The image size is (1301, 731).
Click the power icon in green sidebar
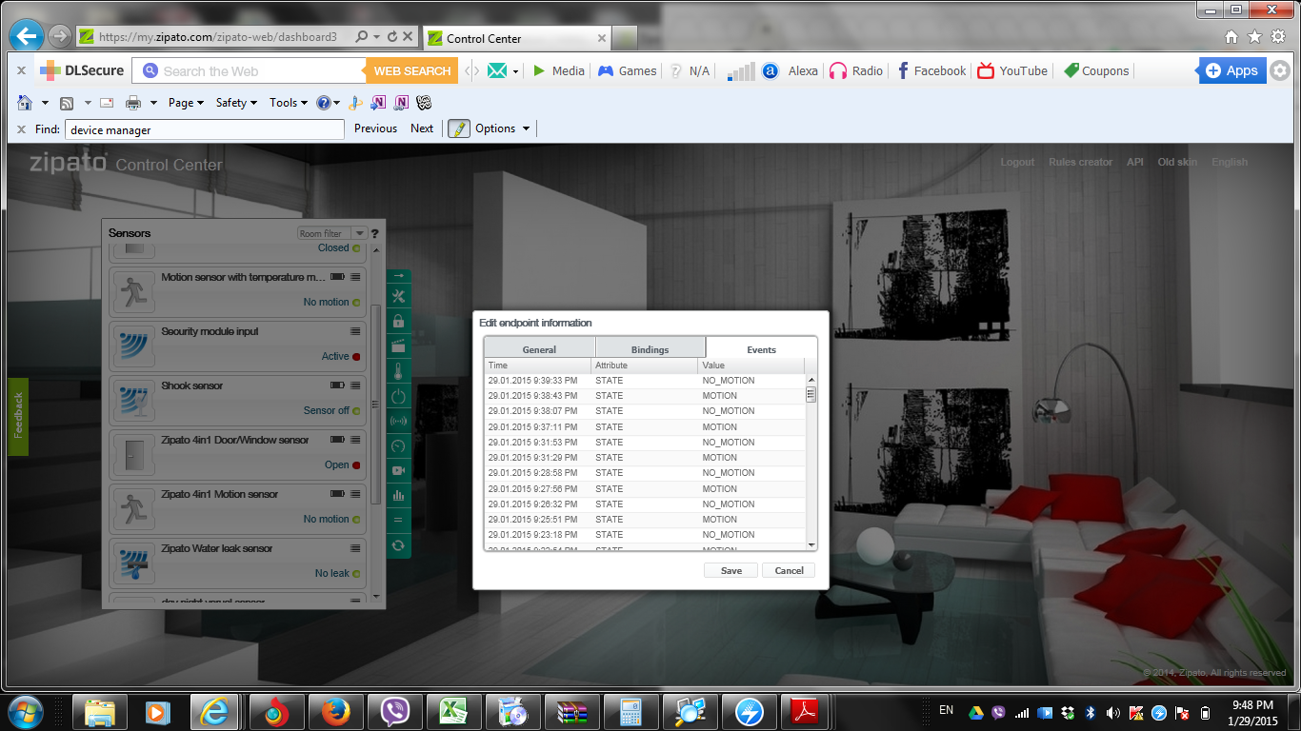[398, 396]
